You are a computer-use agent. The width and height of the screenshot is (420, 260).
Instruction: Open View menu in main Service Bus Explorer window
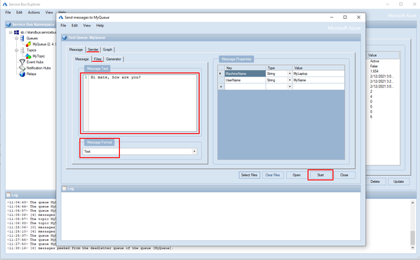(49, 13)
